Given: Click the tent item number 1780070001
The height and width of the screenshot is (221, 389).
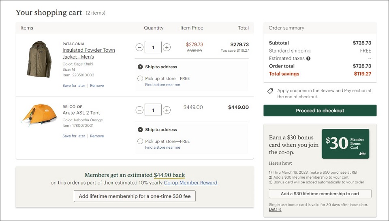Looking at the screenshot, I should [x=78, y=126].
